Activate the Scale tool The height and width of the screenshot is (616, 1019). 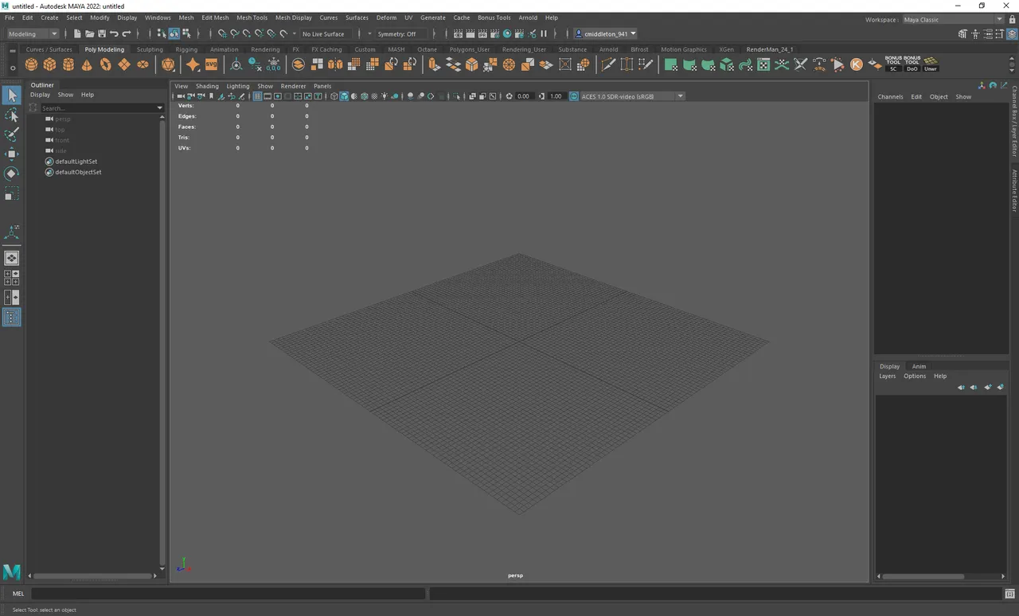click(12, 193)
